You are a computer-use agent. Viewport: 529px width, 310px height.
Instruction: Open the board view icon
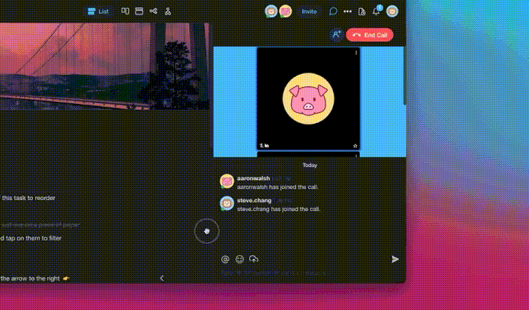[125, 11]
